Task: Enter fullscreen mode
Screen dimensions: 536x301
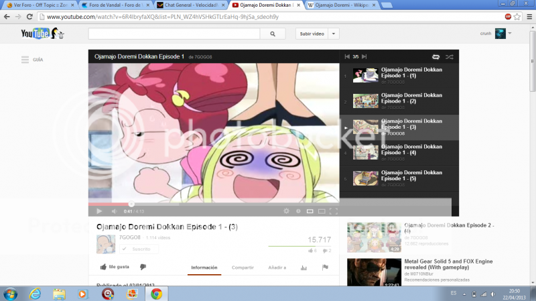Action: [334, 211]
